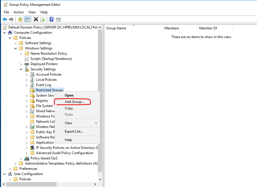
Task: Click the Computer Configuration computer icon
Action: [10, 33]
